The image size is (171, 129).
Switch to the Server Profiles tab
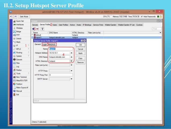click(x=45, y=25)
